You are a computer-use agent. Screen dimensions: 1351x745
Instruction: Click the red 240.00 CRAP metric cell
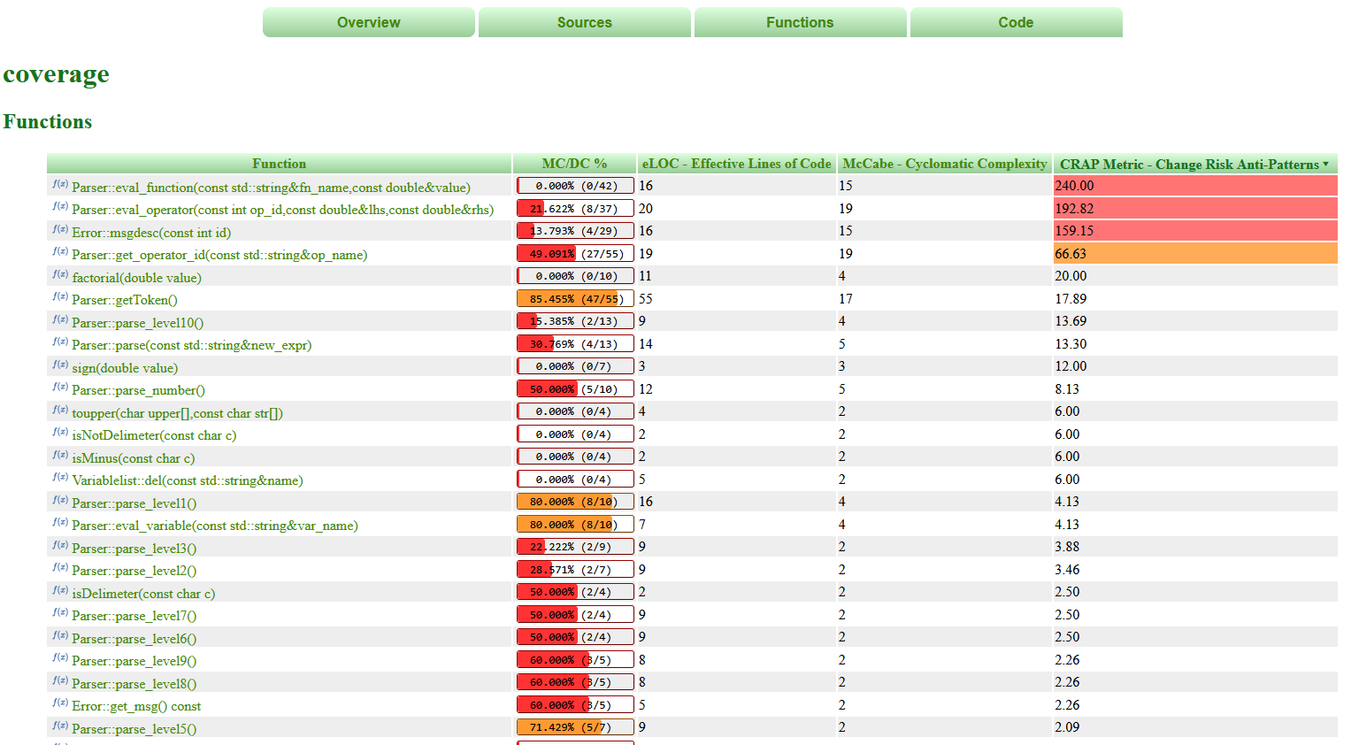[1194, 186]
